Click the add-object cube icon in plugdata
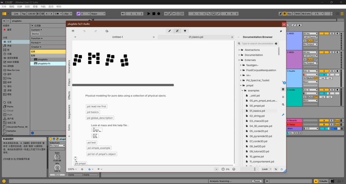The width and height of the screenshot is (346, 184). [107, 31]
